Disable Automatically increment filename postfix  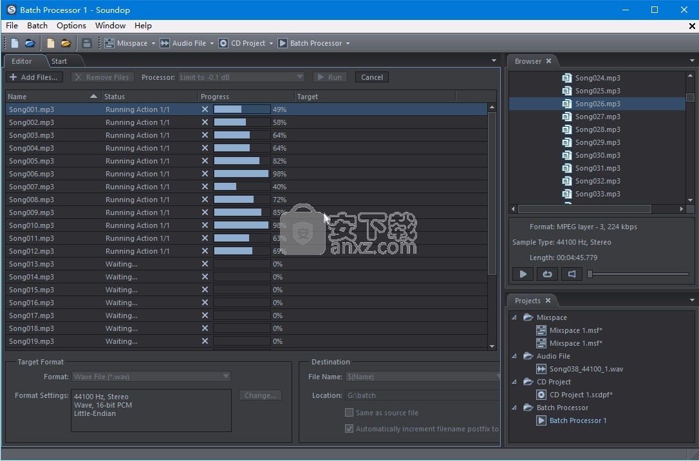349,428
